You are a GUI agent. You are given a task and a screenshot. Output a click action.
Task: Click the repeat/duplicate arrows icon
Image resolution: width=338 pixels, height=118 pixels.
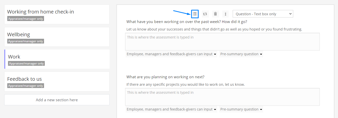[x=205, y=14]
